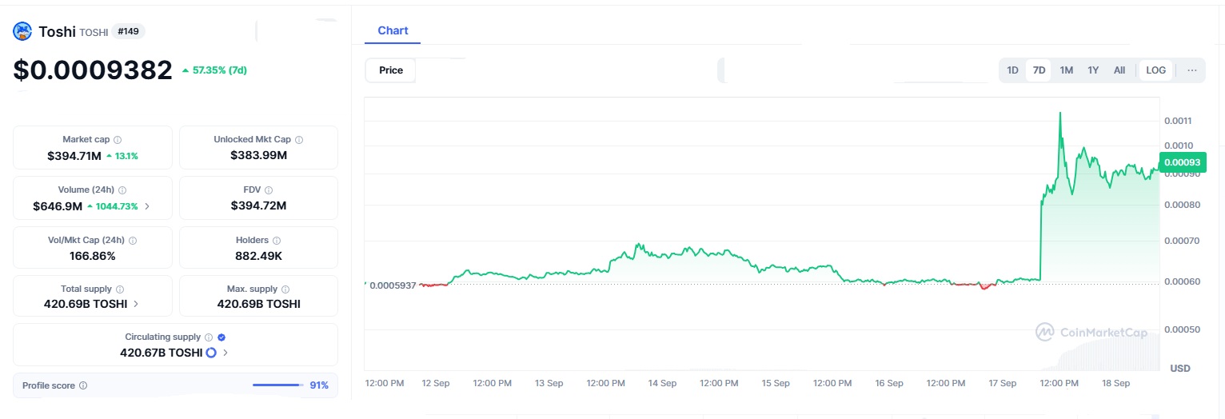Click the 420.69B TOSHI max supply value
This screenshot has height=419, width=1225.
click(258, 304)
